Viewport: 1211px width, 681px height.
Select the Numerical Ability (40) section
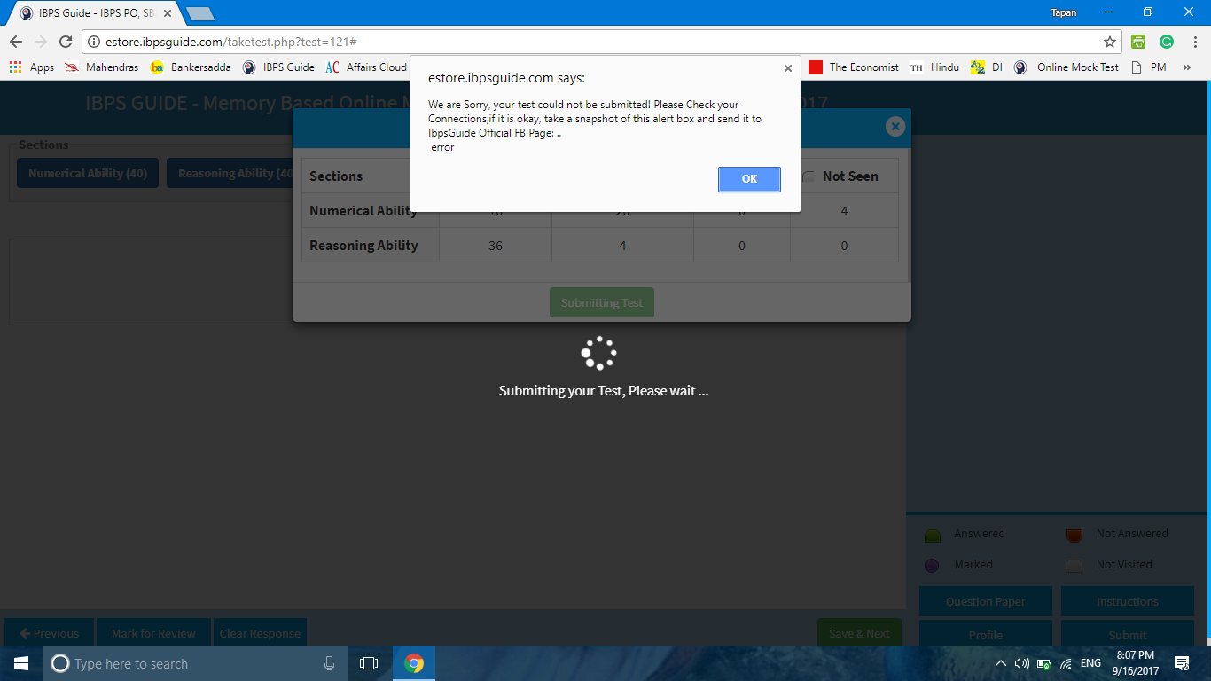coord(88,173)
